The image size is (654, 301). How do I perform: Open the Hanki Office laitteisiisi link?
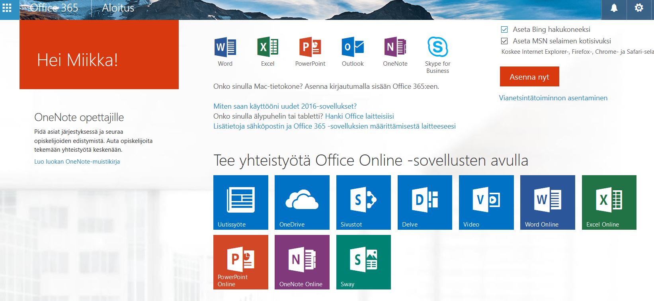pos(359,116)
